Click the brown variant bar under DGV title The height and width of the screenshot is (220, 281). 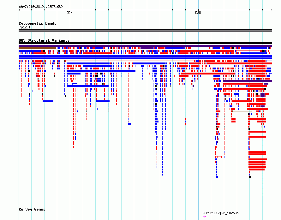(37, 48)
